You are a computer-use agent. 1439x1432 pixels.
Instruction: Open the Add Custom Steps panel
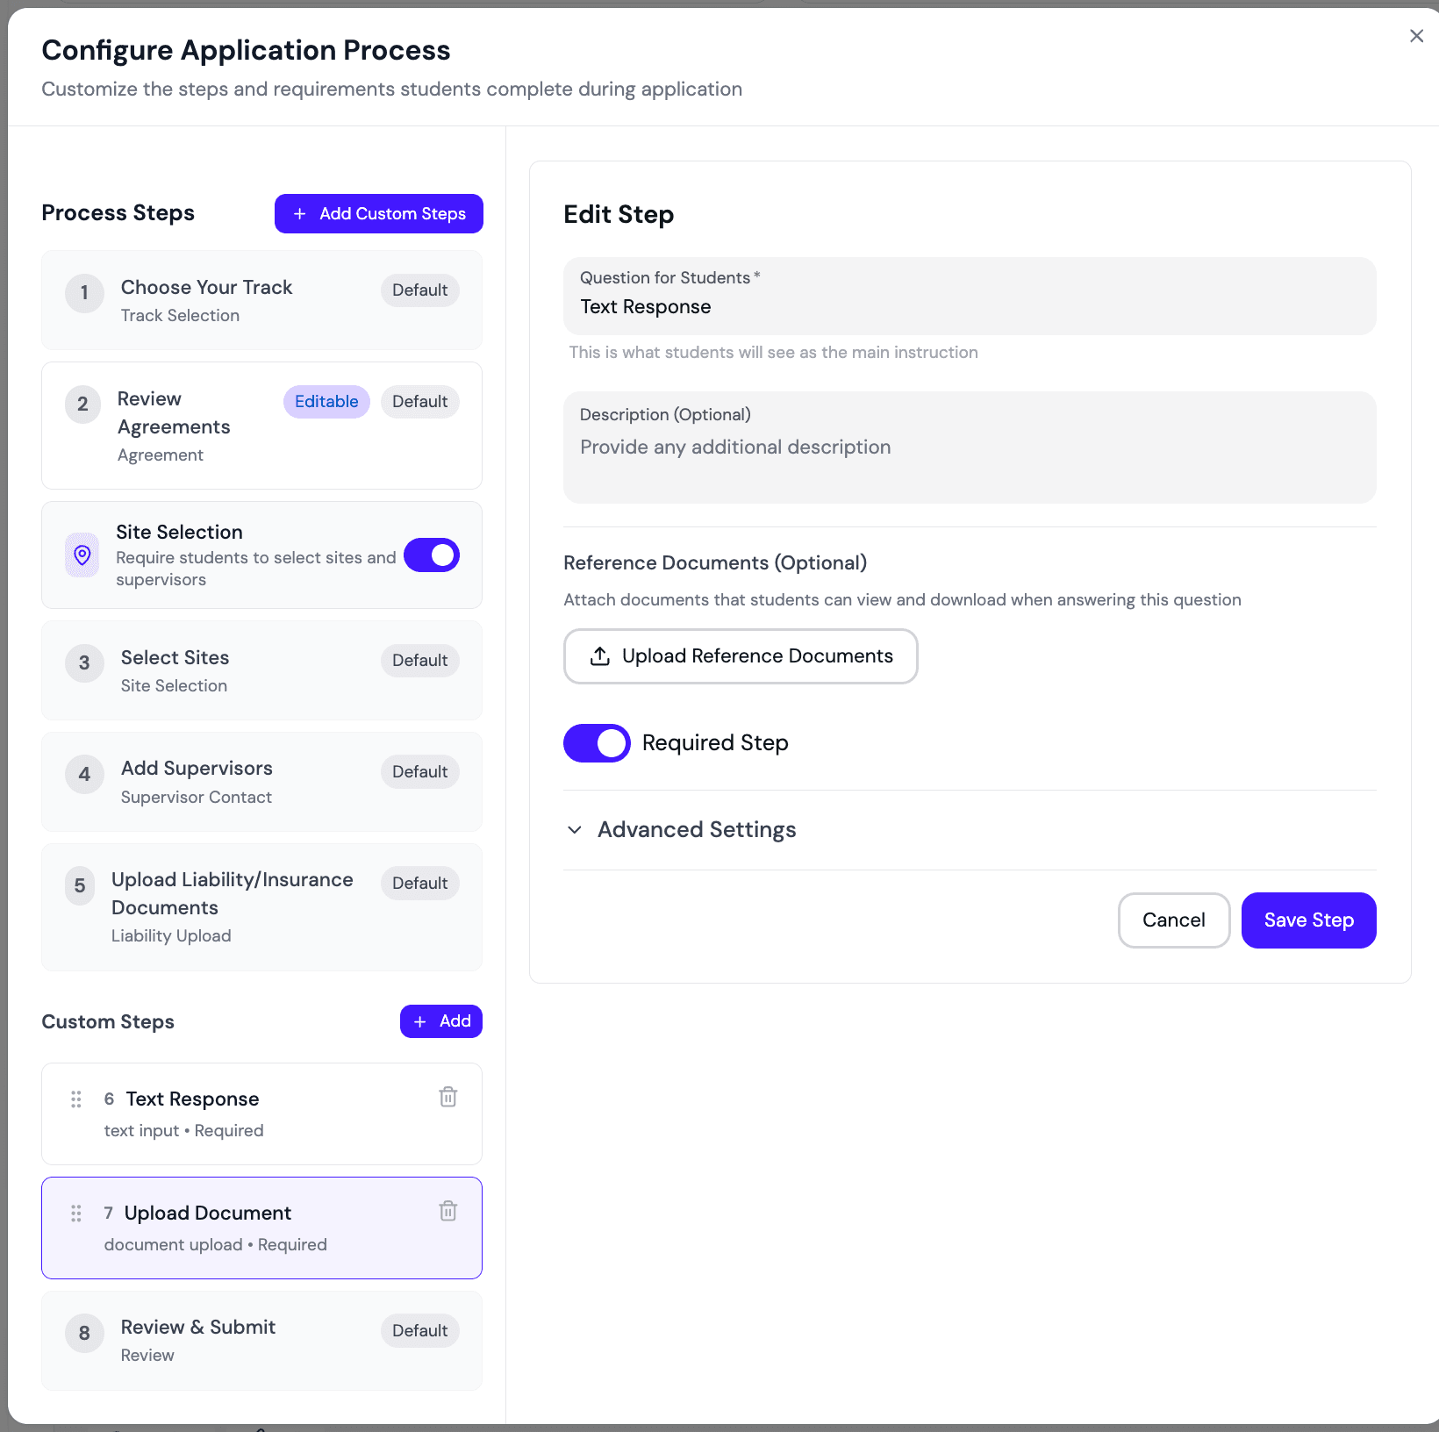coord(378,213)
